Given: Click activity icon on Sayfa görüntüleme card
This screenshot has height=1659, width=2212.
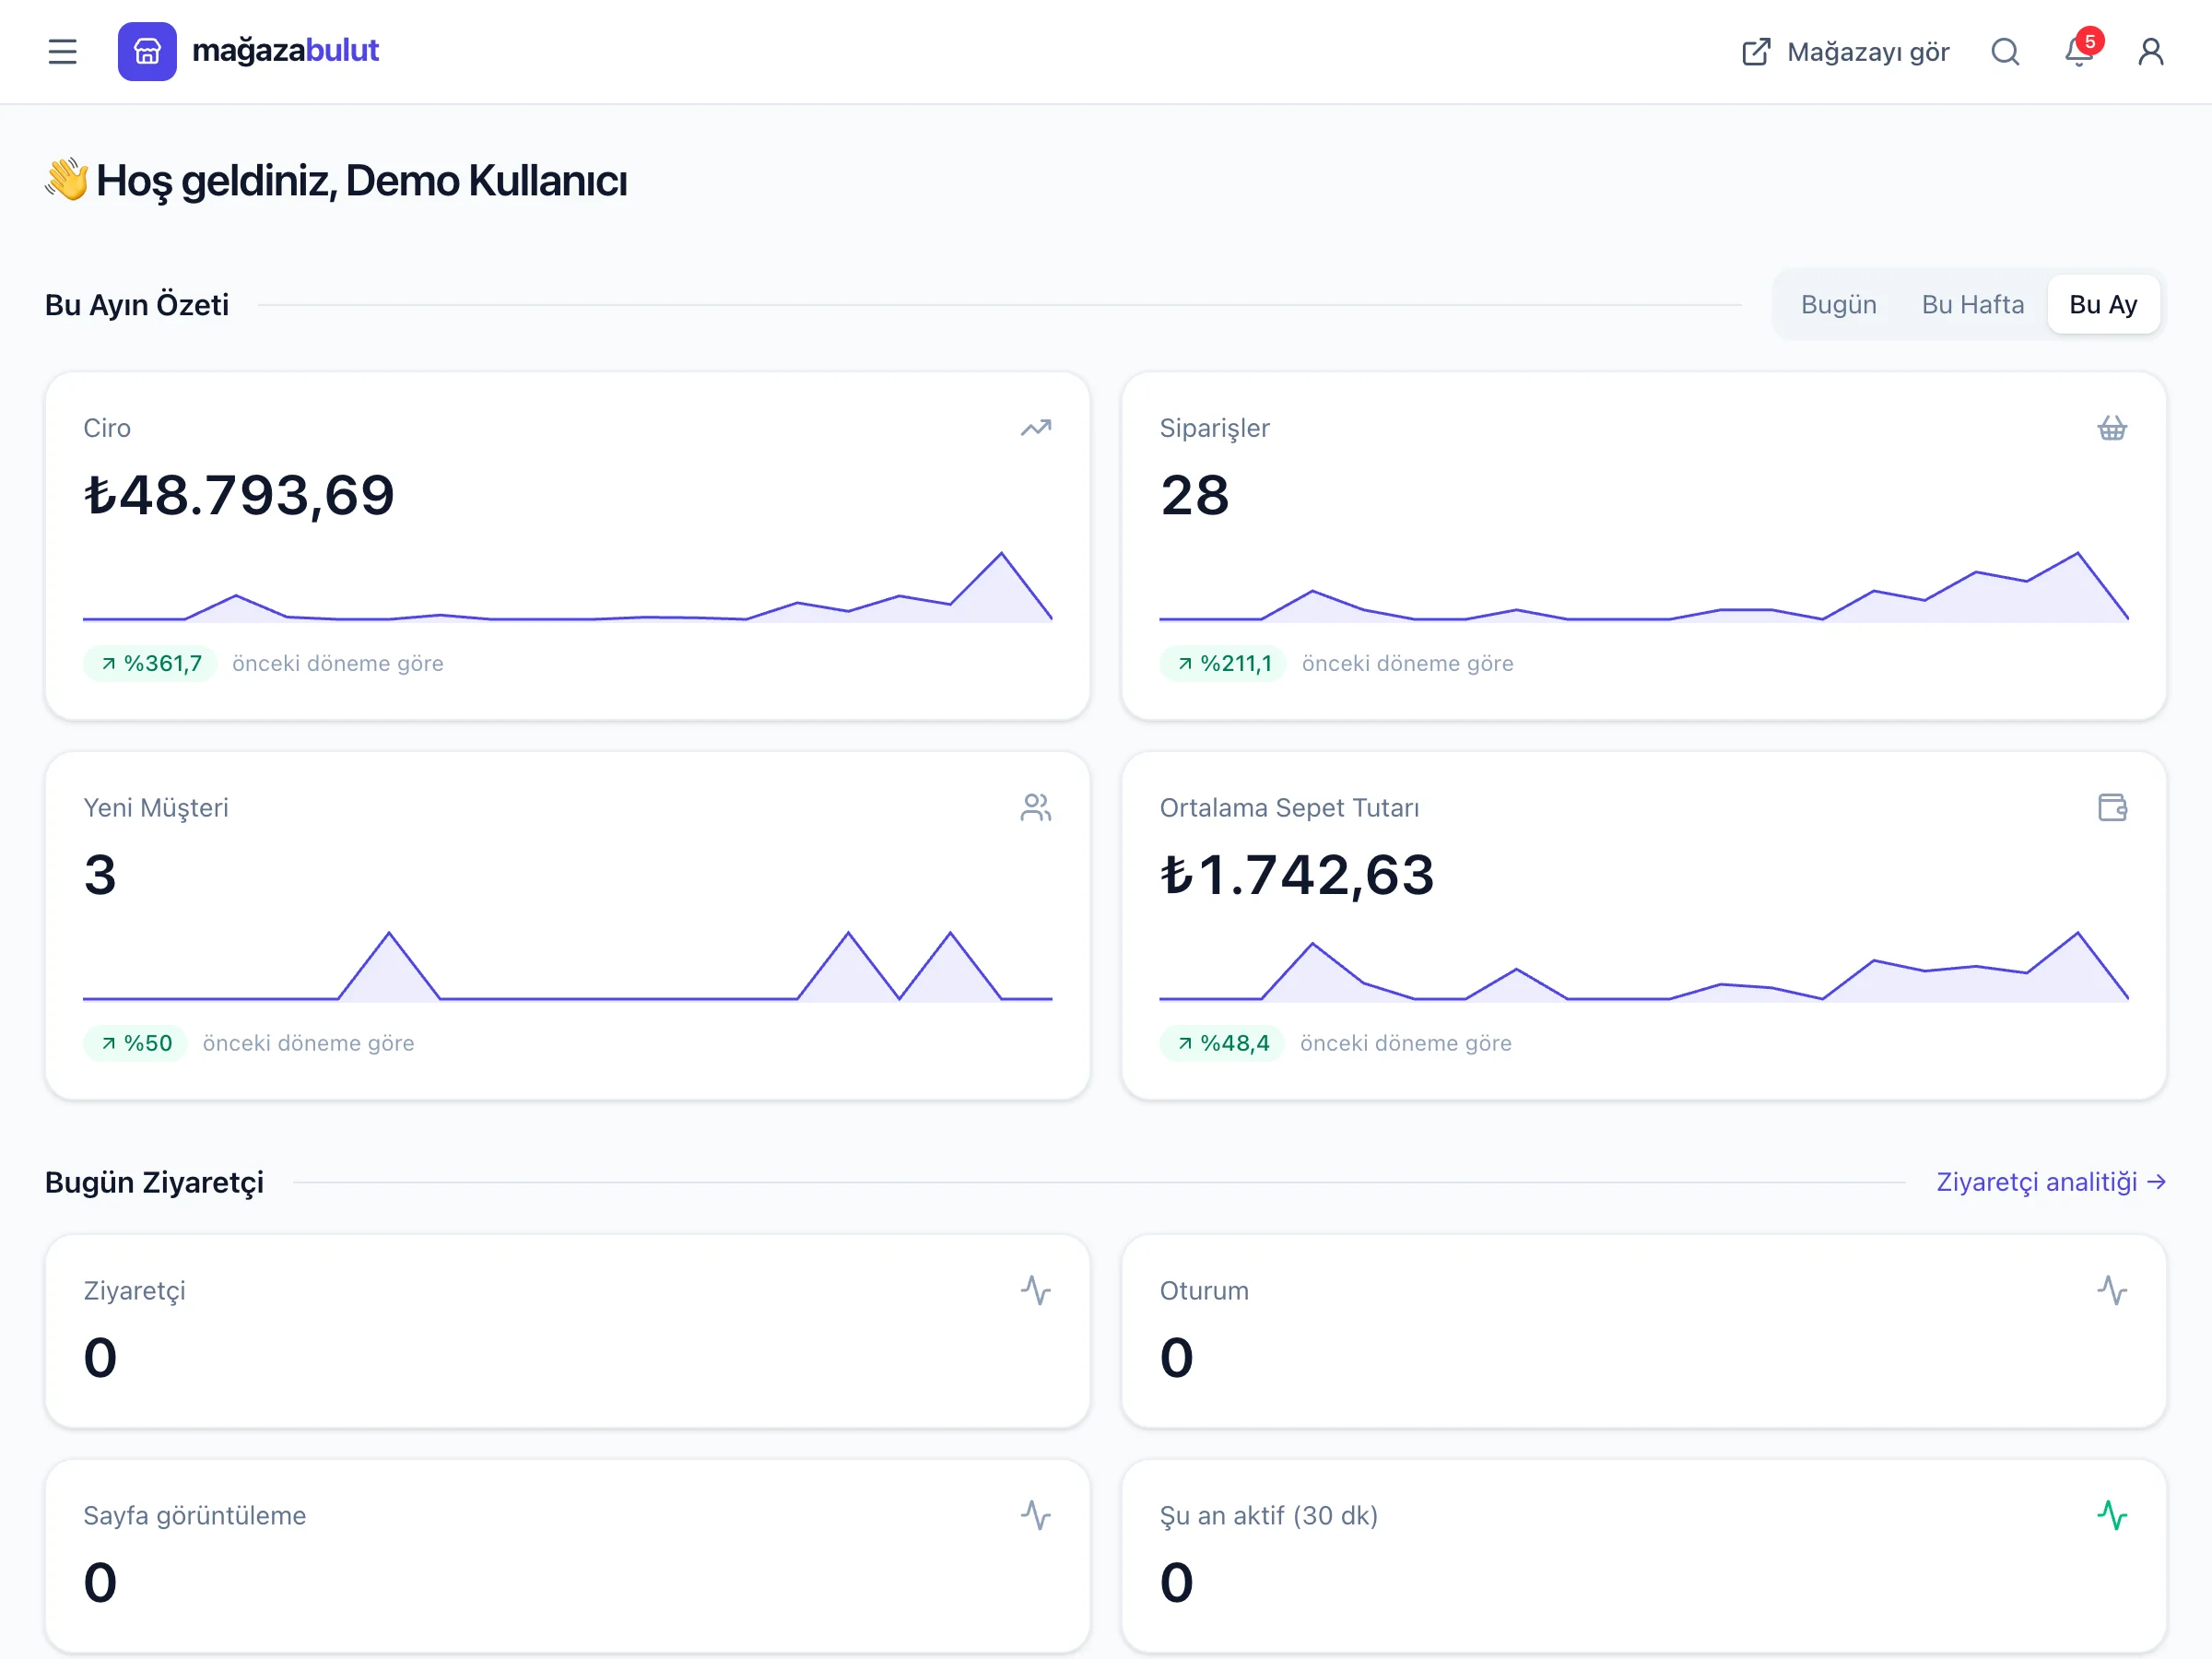Looking at the screenshot, I should click(1036, 1515).
